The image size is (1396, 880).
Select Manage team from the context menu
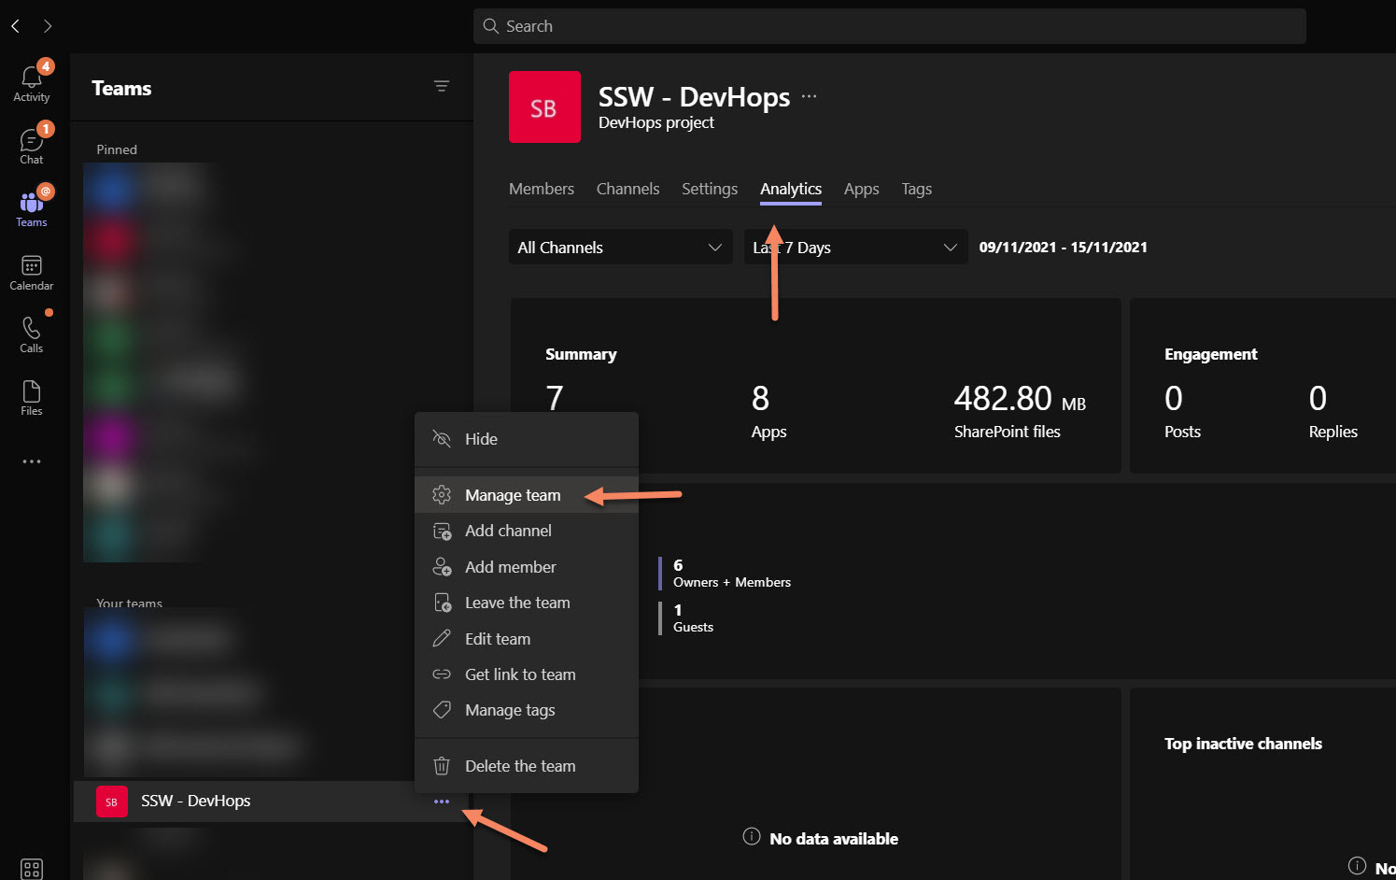[x=513, y=495]
